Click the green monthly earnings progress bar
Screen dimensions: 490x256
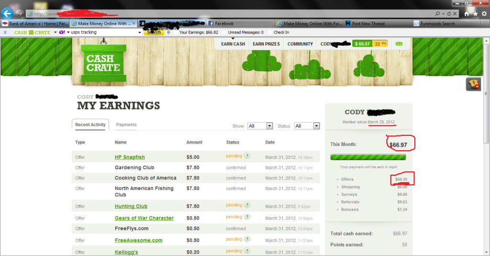click(x=368, y=157)
